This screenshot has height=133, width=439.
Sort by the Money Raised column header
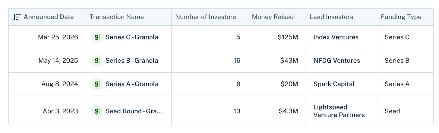[x=273, y=17]
